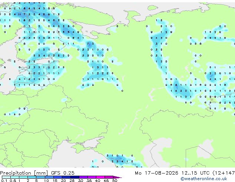Pick the 10–15 mm blue legend box
This screenshot has height=182, width=235.
point(49,177)
